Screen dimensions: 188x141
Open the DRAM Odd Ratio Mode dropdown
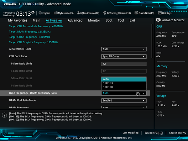coord(124,101)
